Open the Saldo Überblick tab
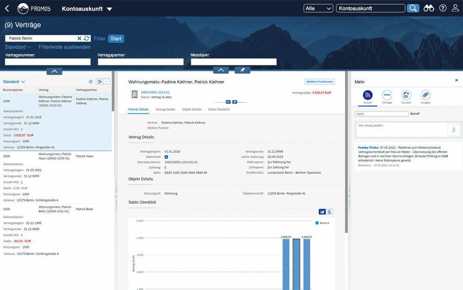The width and height of the screenshot is (463, 290). [x=219, y=109]
